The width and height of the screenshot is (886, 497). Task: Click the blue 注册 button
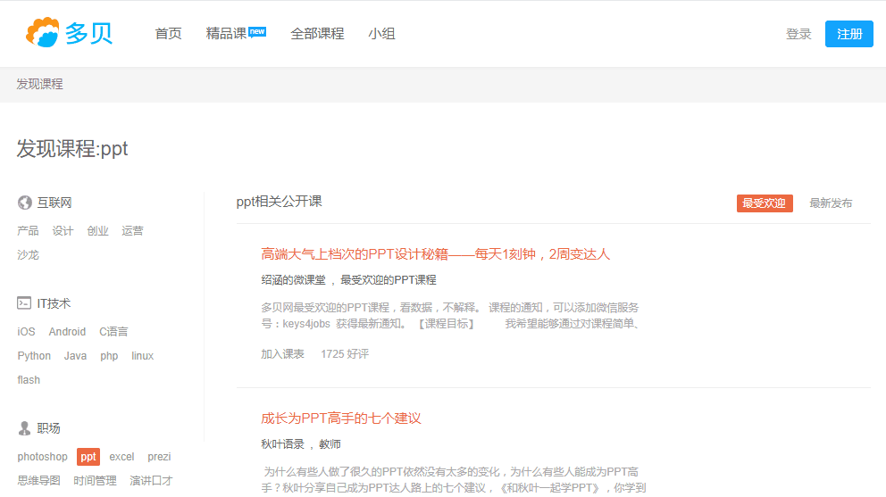(x=848, y=34)
